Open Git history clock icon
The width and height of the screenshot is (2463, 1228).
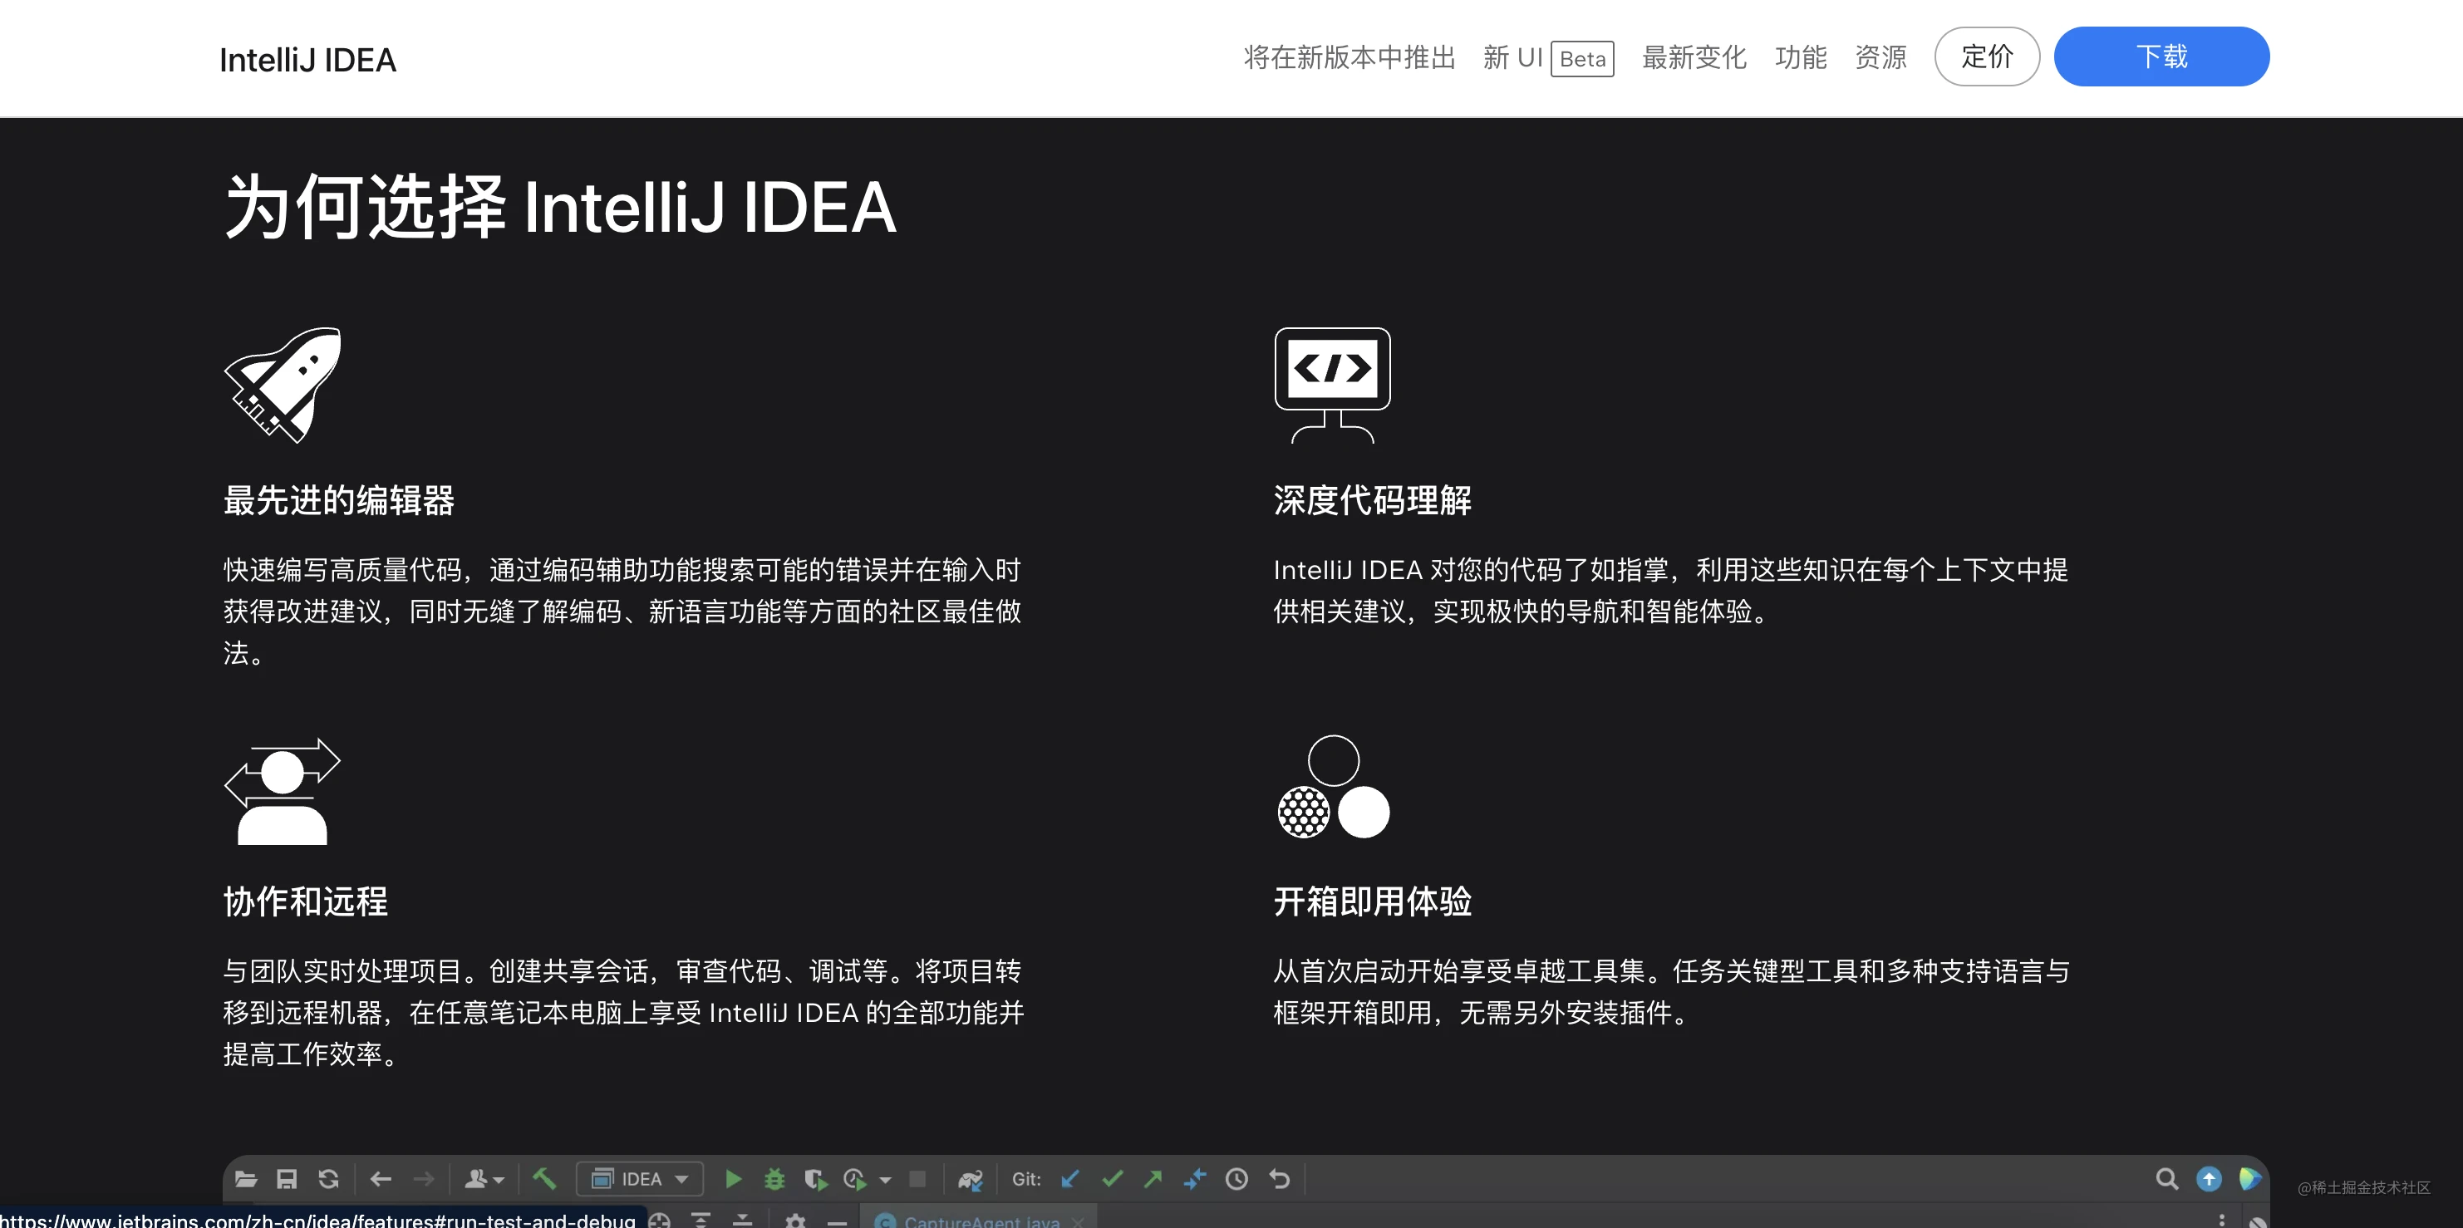(x=1236, y=1178)
